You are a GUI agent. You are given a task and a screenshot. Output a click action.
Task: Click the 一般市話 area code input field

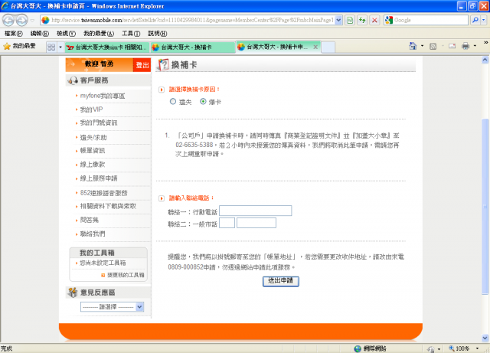227,223
